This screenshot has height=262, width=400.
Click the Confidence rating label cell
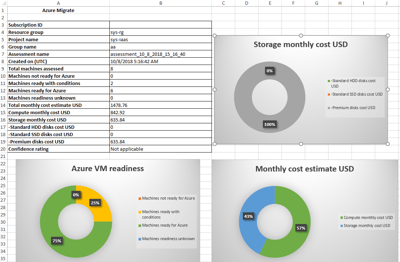pyautogui.click(x=58, y=149)
